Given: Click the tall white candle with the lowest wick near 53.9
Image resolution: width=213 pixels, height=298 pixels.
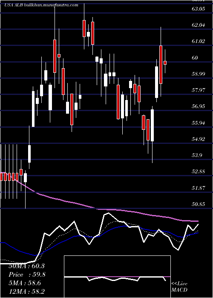Looking at the screenshot, I should pyautogui.click(x=153, y=126).
